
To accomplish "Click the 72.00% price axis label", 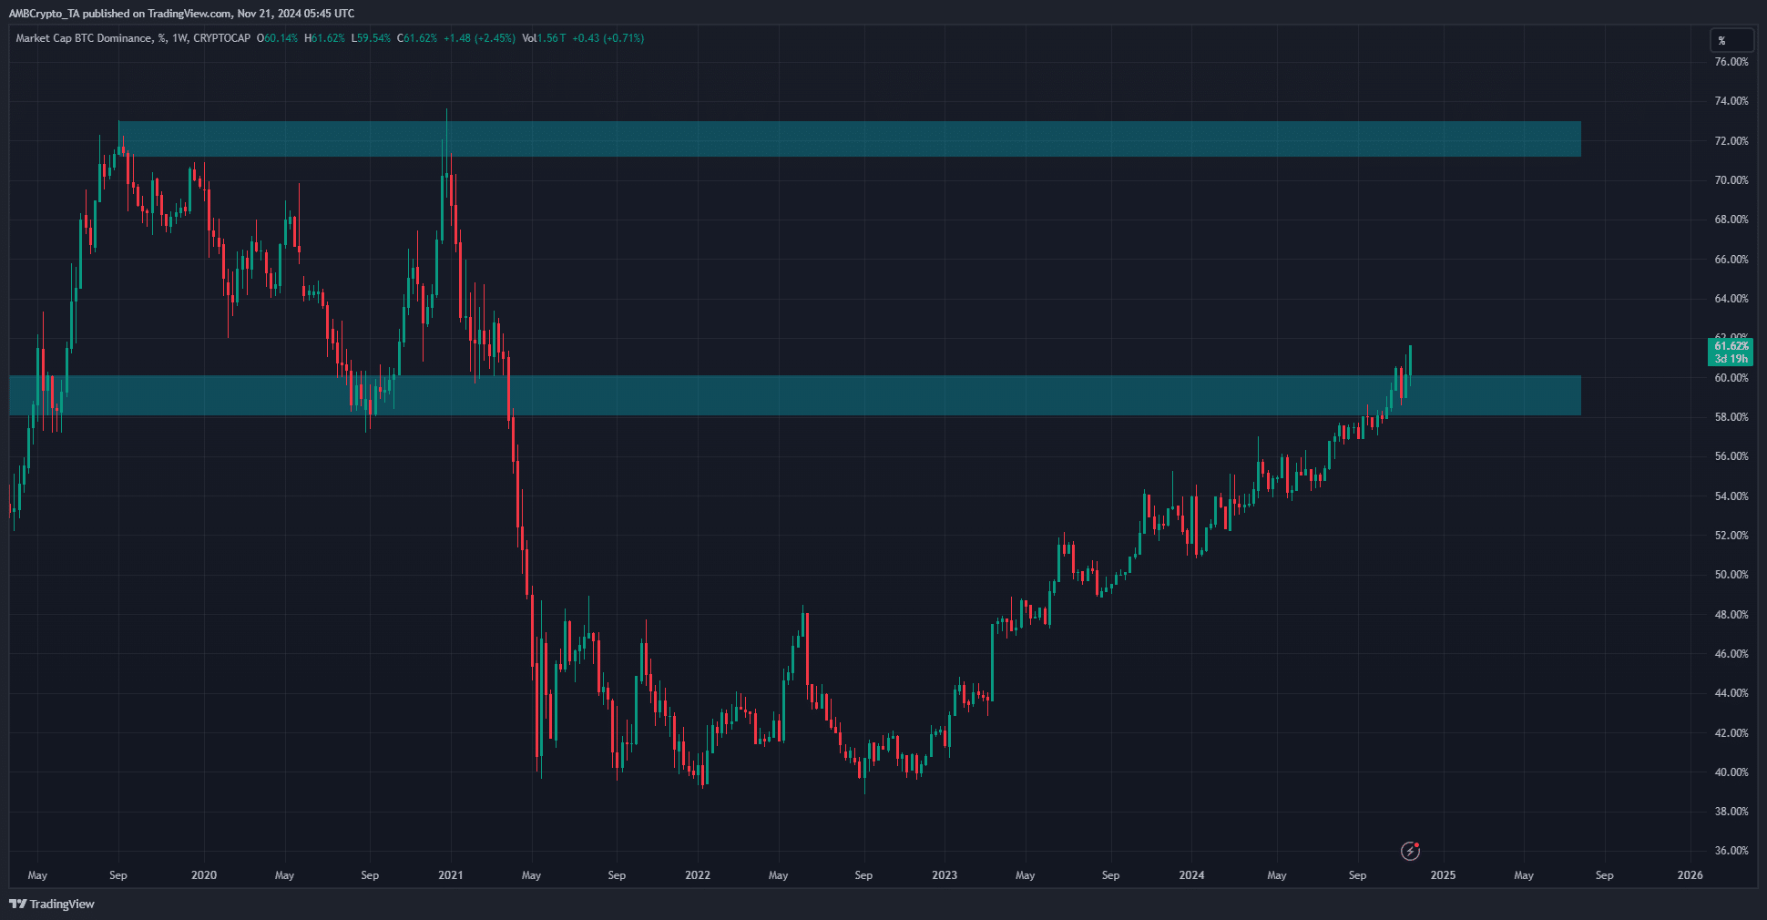I will [x=1731, y=141].
